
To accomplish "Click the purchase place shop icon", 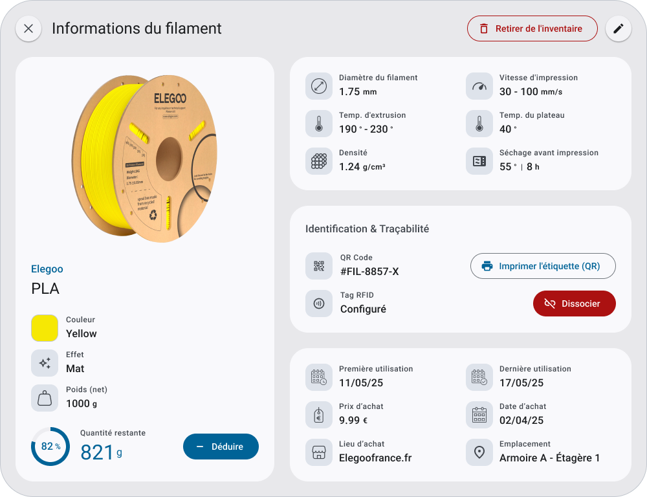I will [x=318, y=452].
